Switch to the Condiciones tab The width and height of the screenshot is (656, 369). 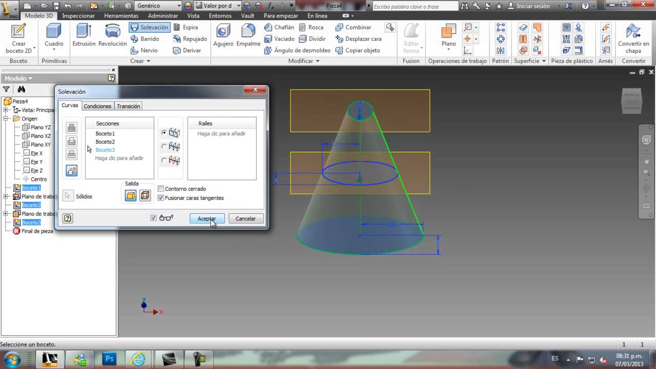click(x=97, y=106)
